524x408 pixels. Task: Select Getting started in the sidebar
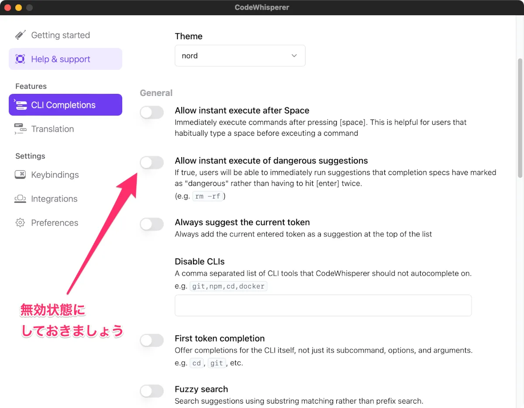point(60,35)
